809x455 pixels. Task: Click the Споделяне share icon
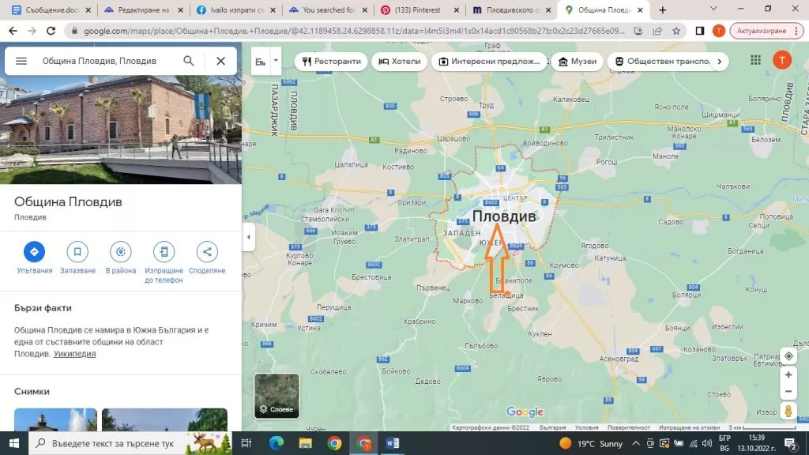(x=207, y=252)
